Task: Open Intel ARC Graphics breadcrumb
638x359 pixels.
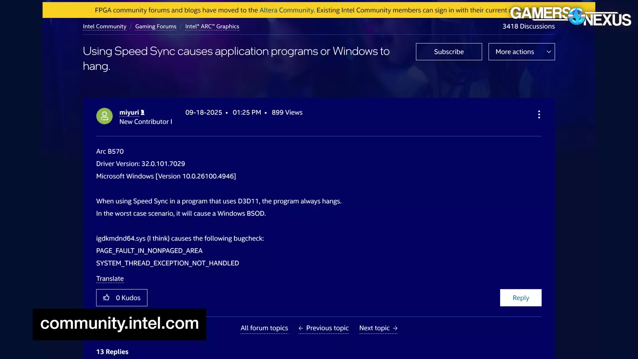Action: click(212, 27)
